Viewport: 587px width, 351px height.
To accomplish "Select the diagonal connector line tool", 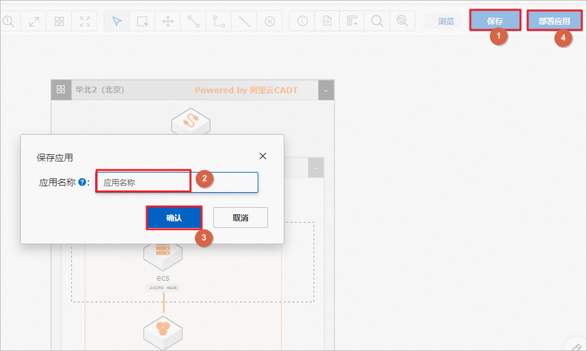I will (193, 21).
